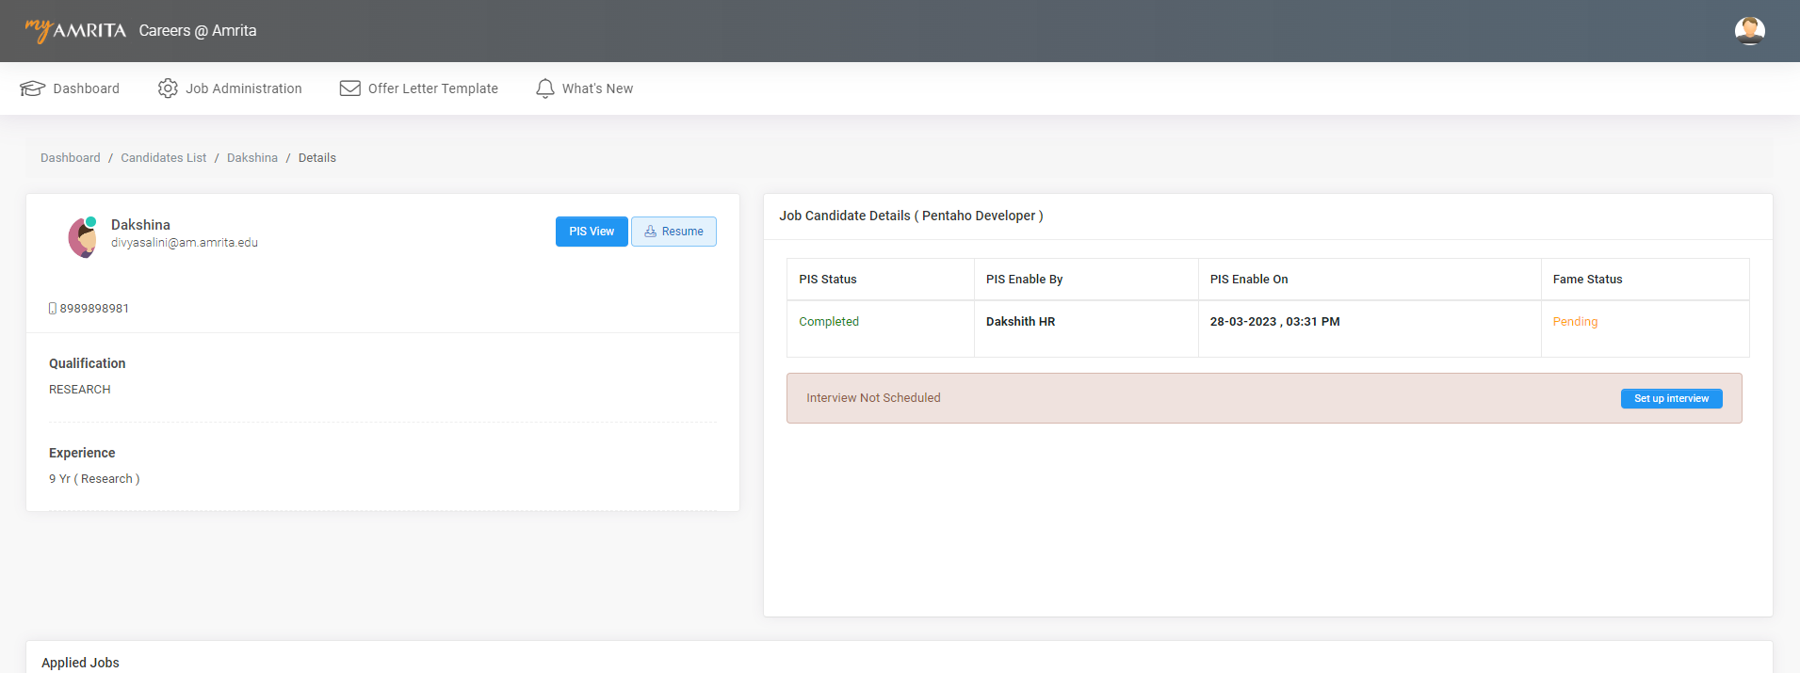Screen dimensions: 1800x673
Task: Click the Set up interview button
Action: coord(1671,398)
